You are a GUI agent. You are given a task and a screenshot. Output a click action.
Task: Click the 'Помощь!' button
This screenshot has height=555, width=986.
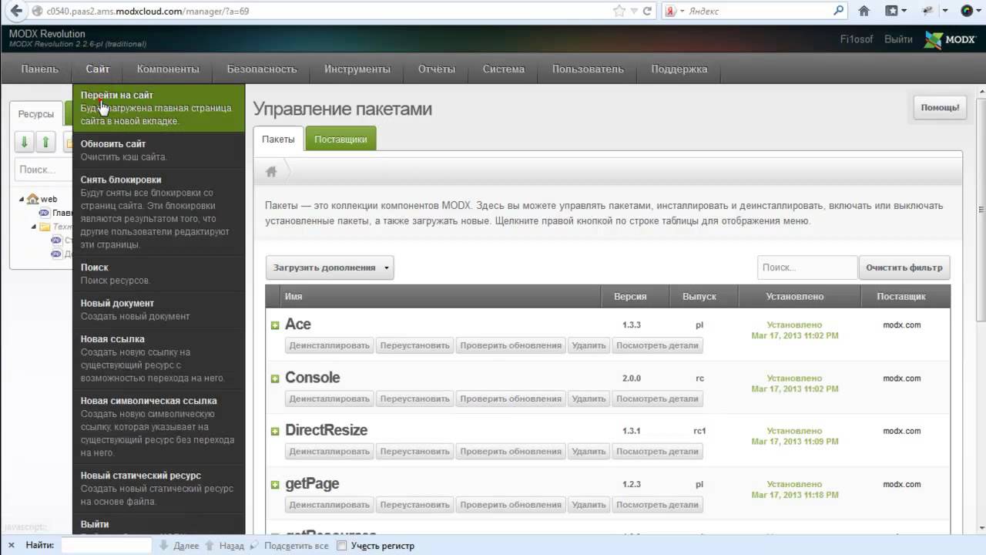(941, 107)
